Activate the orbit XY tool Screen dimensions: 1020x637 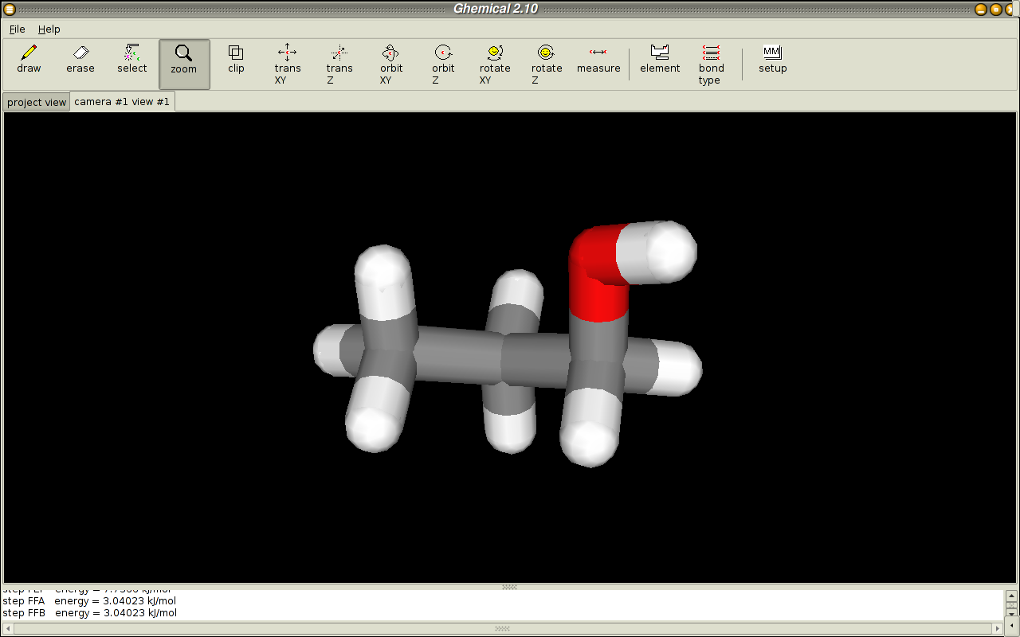(390, 64)
